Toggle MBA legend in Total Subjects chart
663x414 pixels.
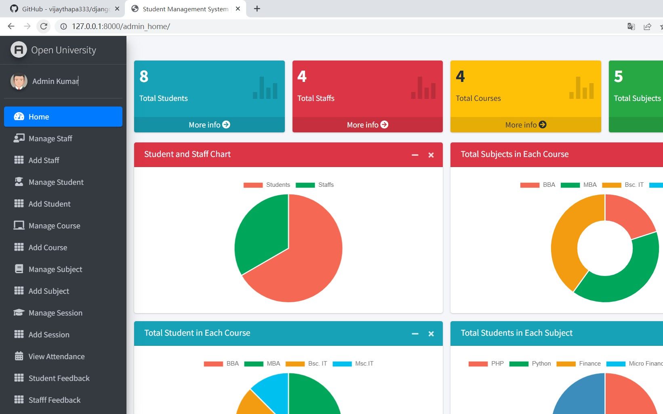[579, 185]
